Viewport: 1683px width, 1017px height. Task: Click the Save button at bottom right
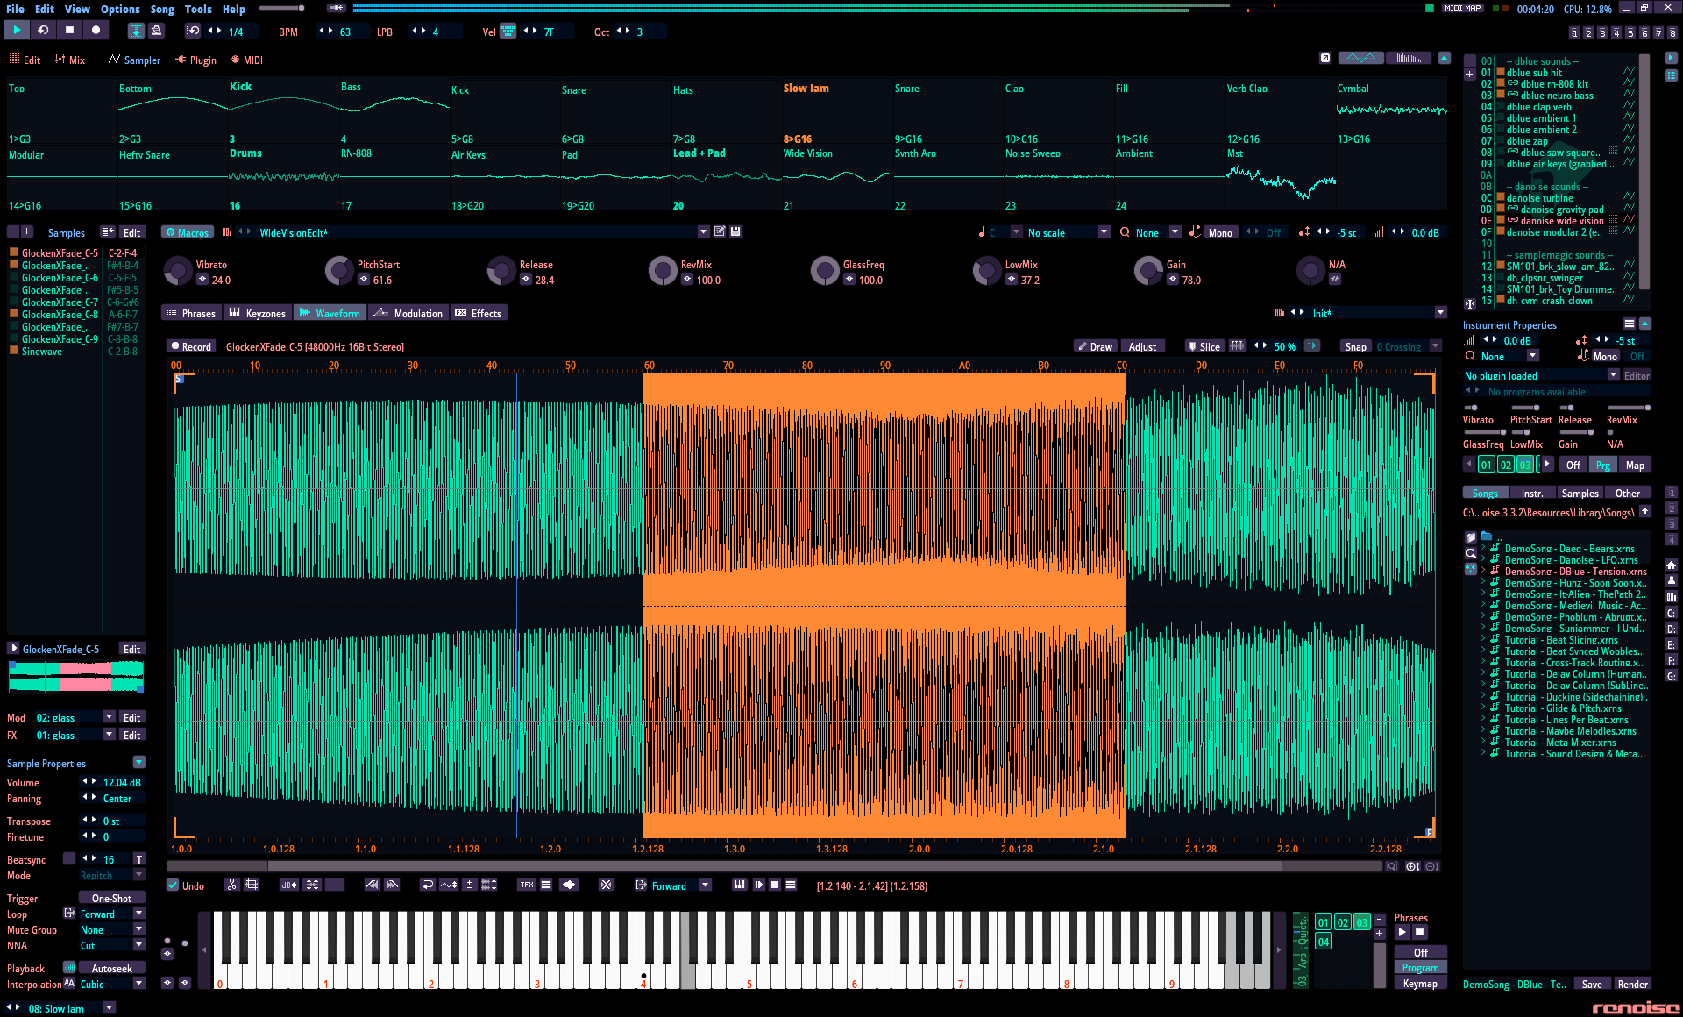[1592, 984]
